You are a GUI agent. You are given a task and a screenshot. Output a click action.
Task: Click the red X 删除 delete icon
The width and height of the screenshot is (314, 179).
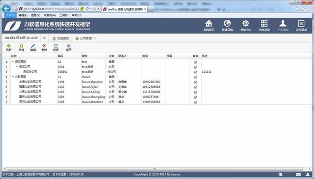pos(44,46)
